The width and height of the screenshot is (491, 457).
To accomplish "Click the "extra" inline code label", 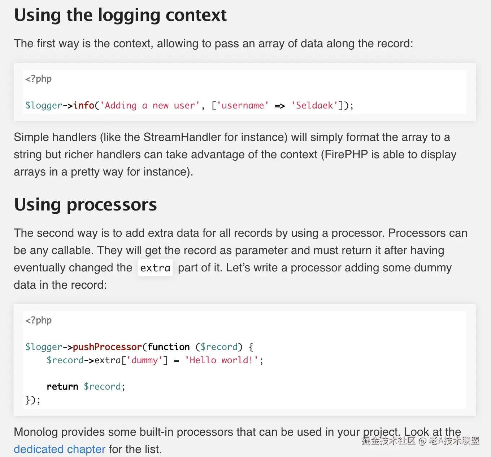I will point(155,268).
